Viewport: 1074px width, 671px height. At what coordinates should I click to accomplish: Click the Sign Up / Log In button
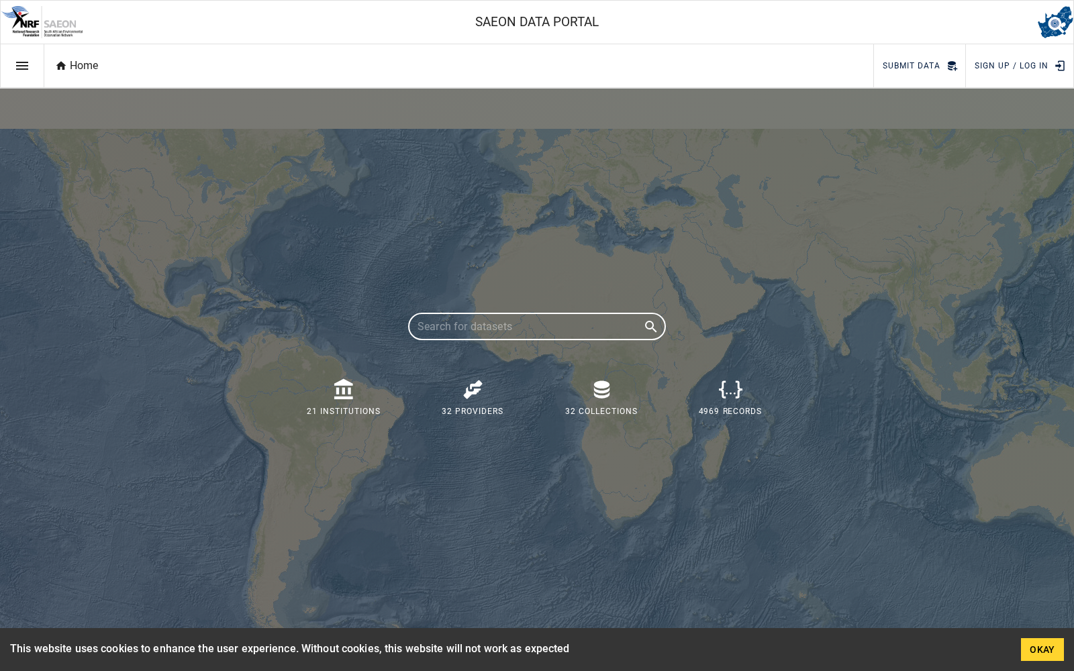(1020, 66)
